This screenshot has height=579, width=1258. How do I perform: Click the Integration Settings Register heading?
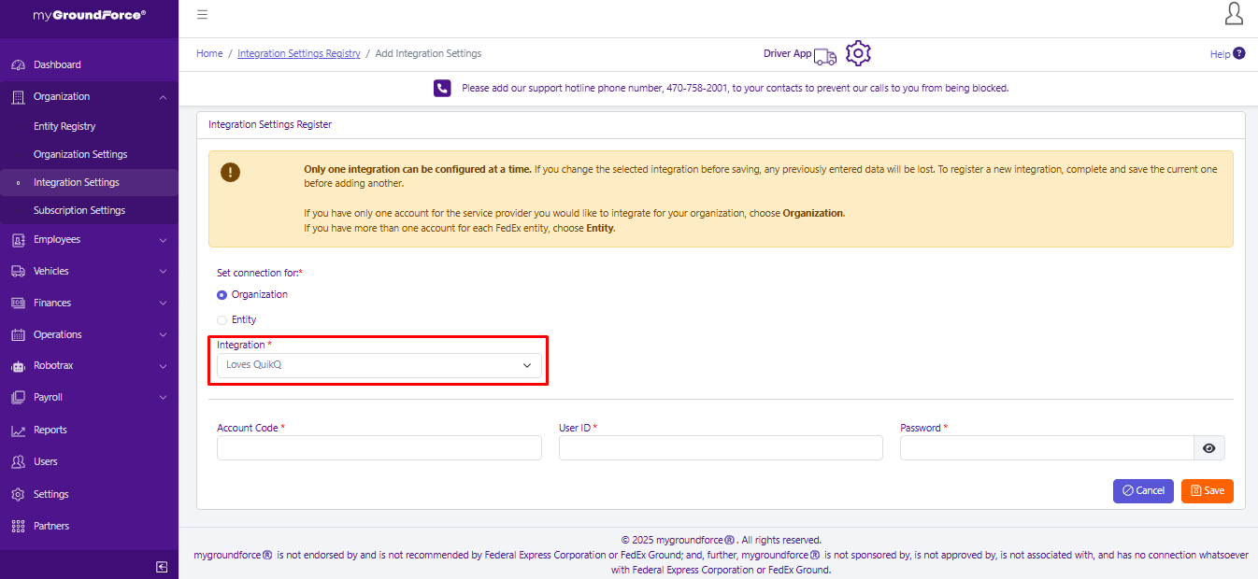[270, 124]
